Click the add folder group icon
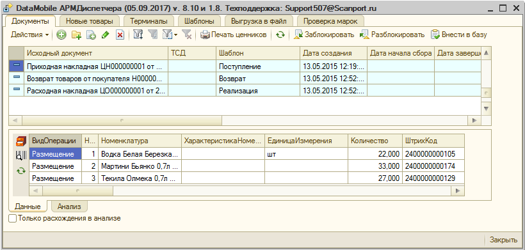 77,35
